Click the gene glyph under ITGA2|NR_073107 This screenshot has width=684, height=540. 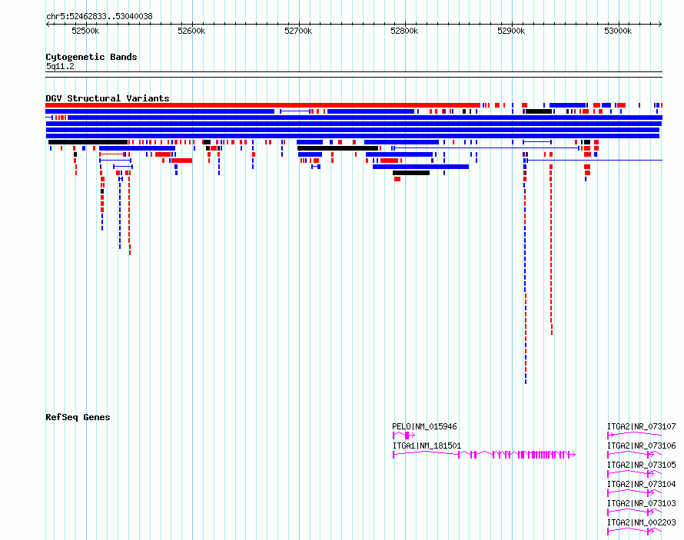[634, 435]
